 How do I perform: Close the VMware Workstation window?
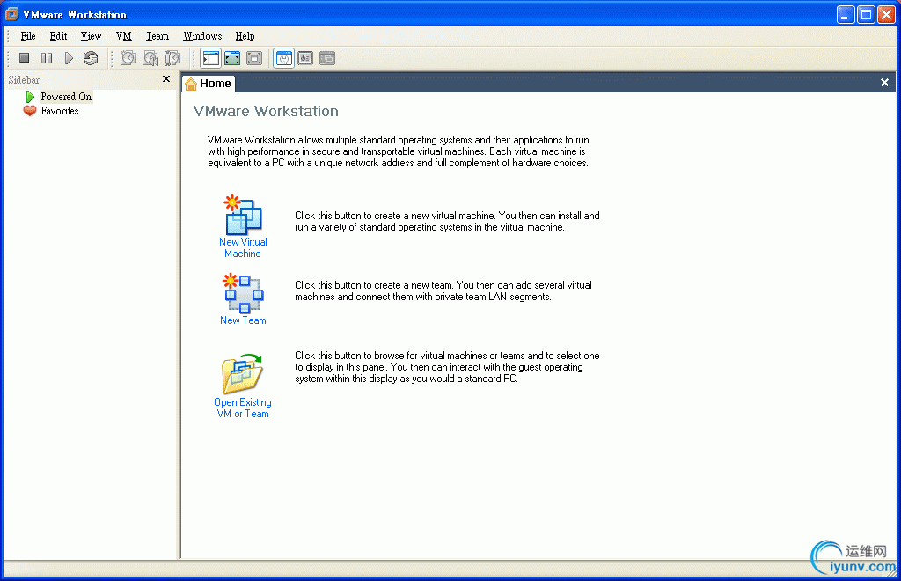(887, 14)
